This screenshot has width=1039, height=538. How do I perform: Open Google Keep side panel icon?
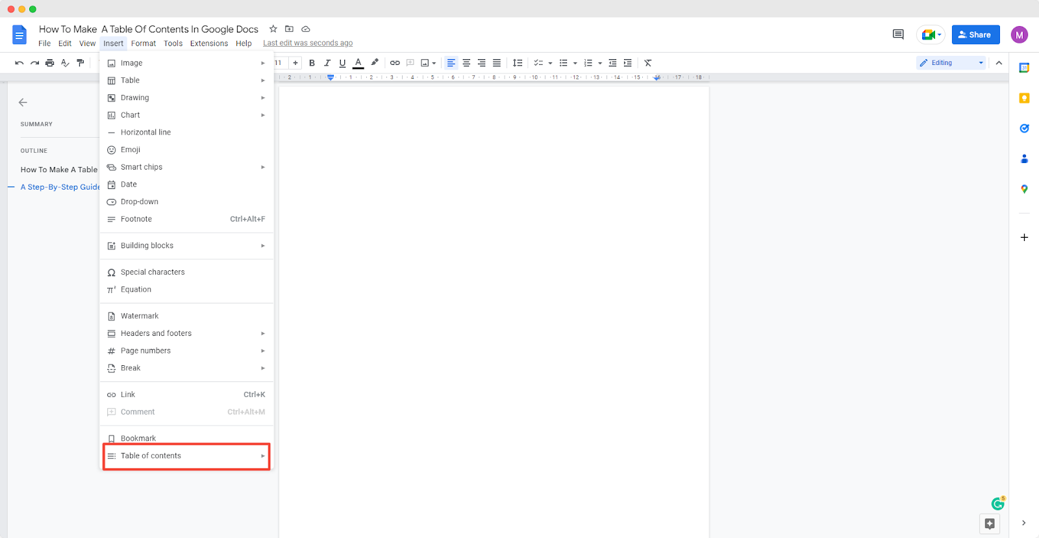coord(1024,98)
